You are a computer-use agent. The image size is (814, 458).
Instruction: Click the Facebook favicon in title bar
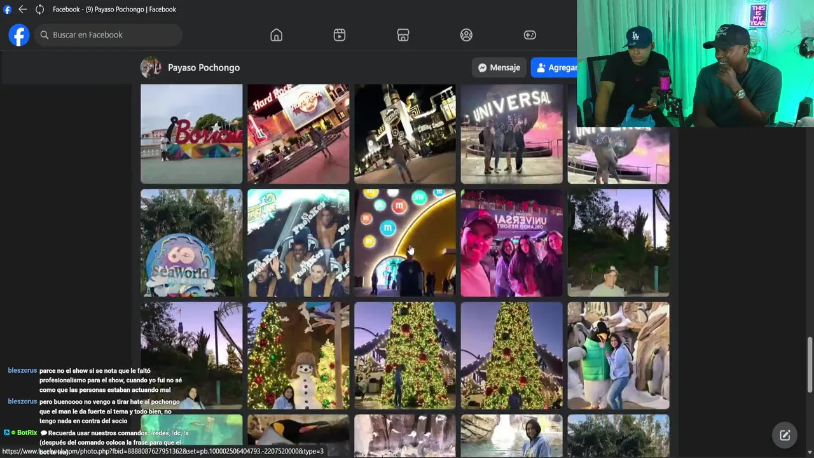[x=8, y=10]
